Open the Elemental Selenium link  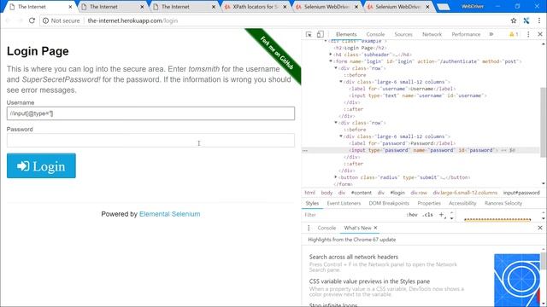pyautogui.click(x=169, y=214)
